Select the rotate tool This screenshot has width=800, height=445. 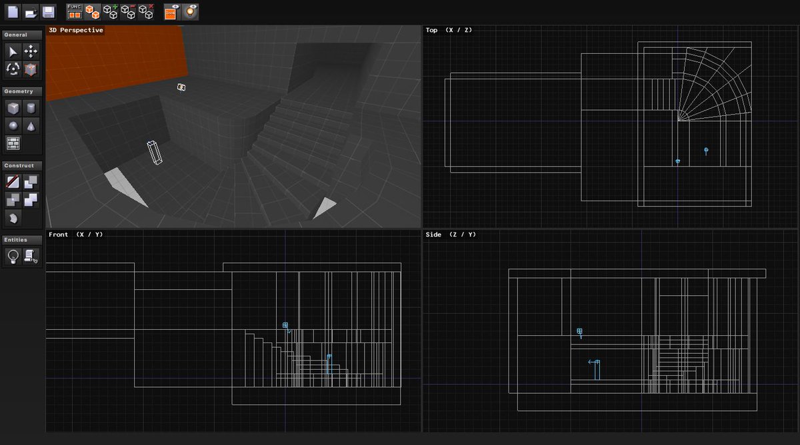click(13, 69)
